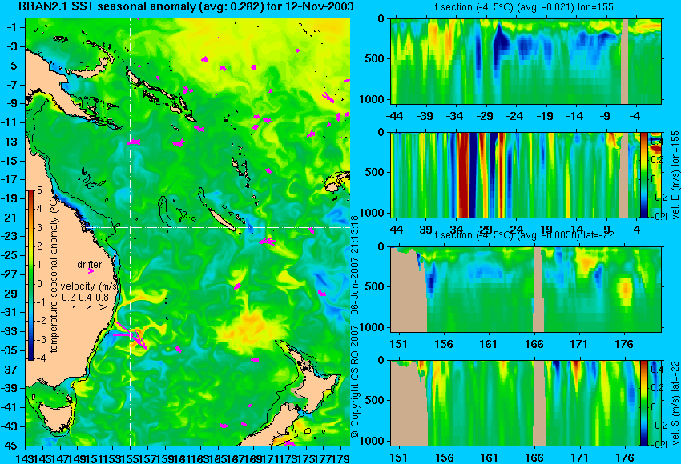Click the dark blue cold core in the top temperature section
This screenshot has height=464, width=681.
click(502, 45)
